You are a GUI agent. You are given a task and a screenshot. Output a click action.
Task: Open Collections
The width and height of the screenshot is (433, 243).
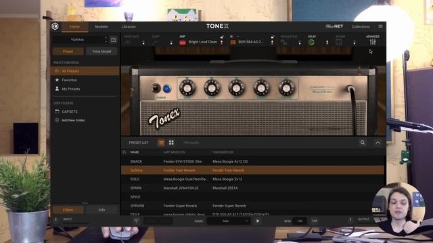361,27
